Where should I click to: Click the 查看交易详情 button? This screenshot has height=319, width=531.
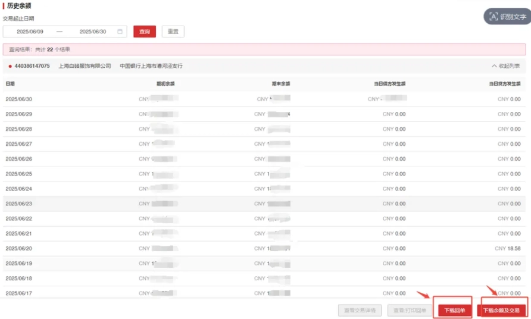(x=360, y=310)
